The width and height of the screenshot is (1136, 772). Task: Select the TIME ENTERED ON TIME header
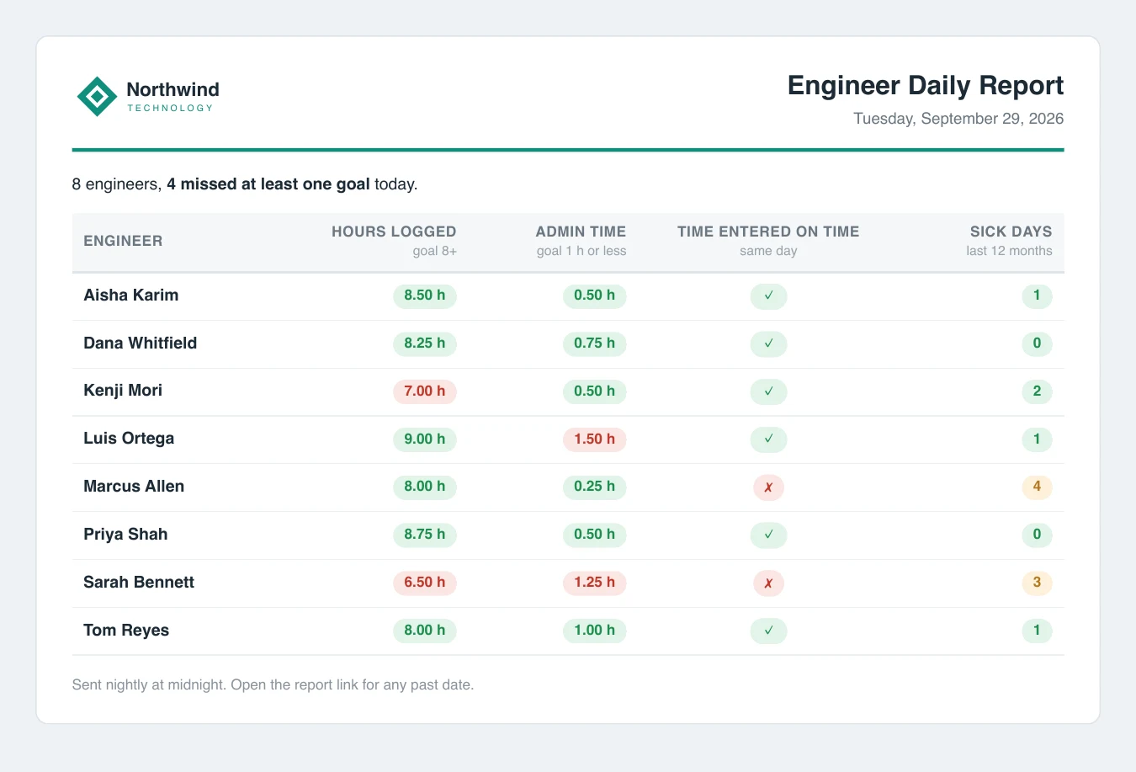(x=768, y=232)
